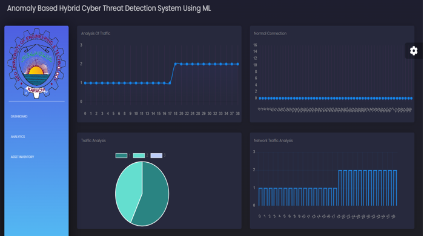Screen dimensions: 424x236
Task: Select the line chart data point at x 18
Action: [x=176, y=64]
